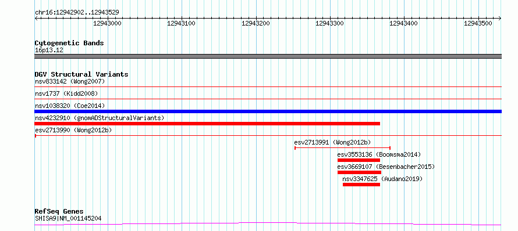Click the ruler's right arrow end

click(x=500, y=18)
